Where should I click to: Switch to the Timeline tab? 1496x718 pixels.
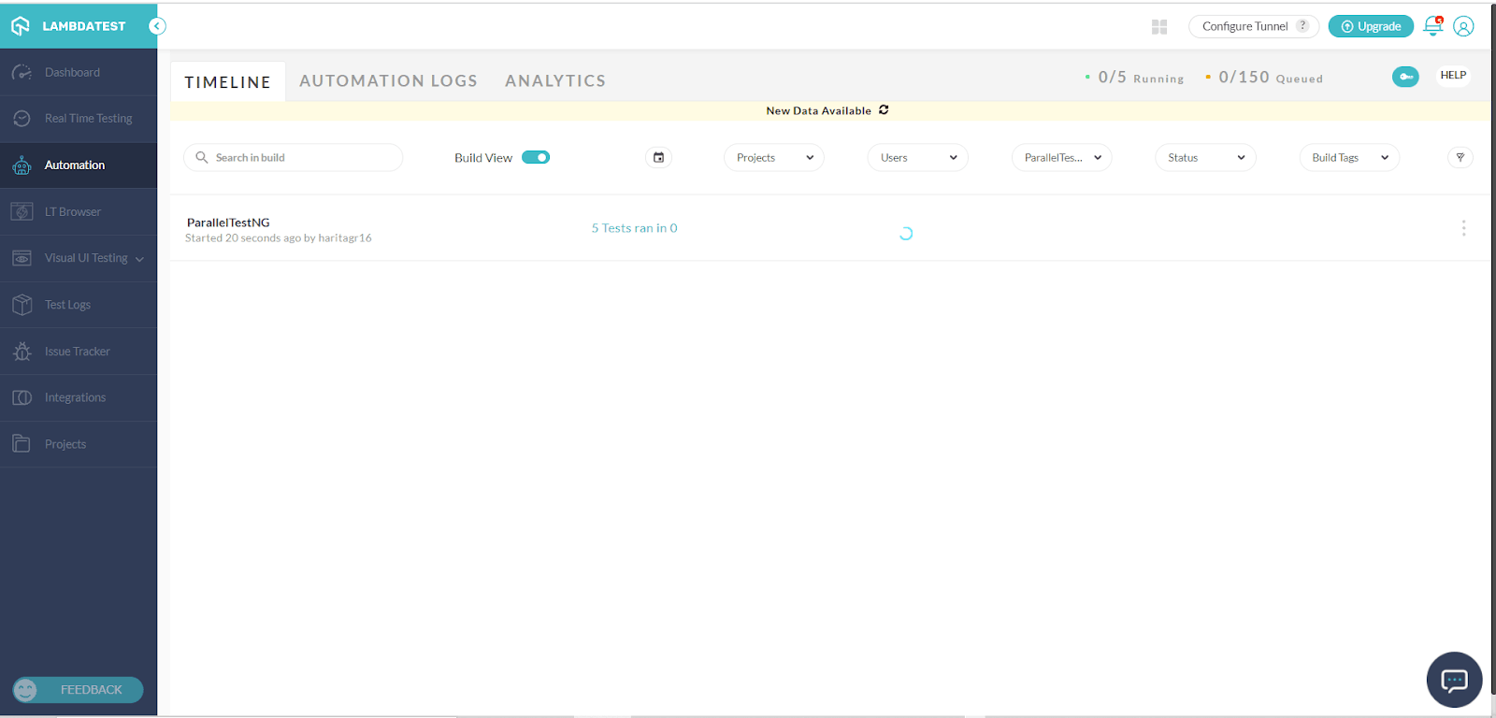(228, 82)
